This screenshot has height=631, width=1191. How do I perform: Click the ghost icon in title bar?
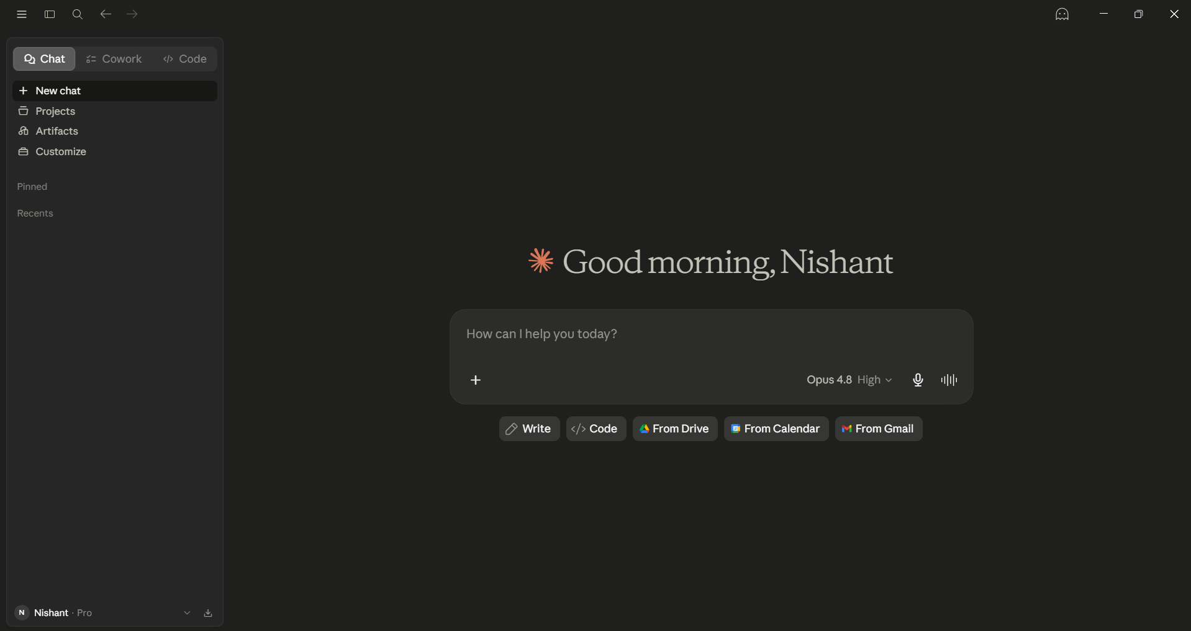pos(1062,14)
